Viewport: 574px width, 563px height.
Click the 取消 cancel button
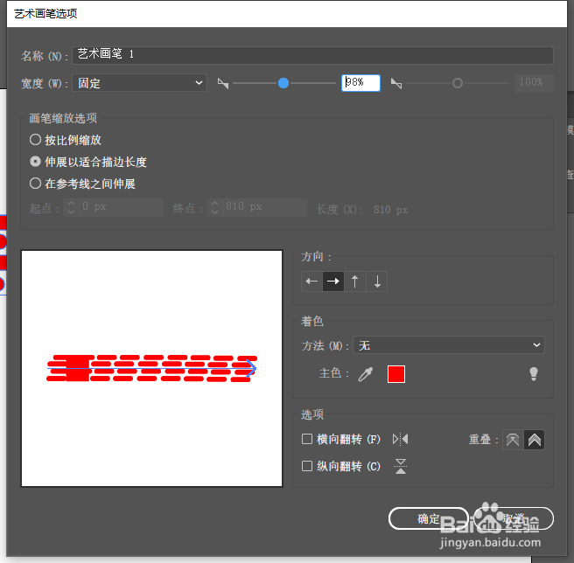pos(514,518)
